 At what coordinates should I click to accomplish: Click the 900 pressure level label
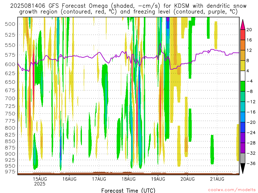10,154
